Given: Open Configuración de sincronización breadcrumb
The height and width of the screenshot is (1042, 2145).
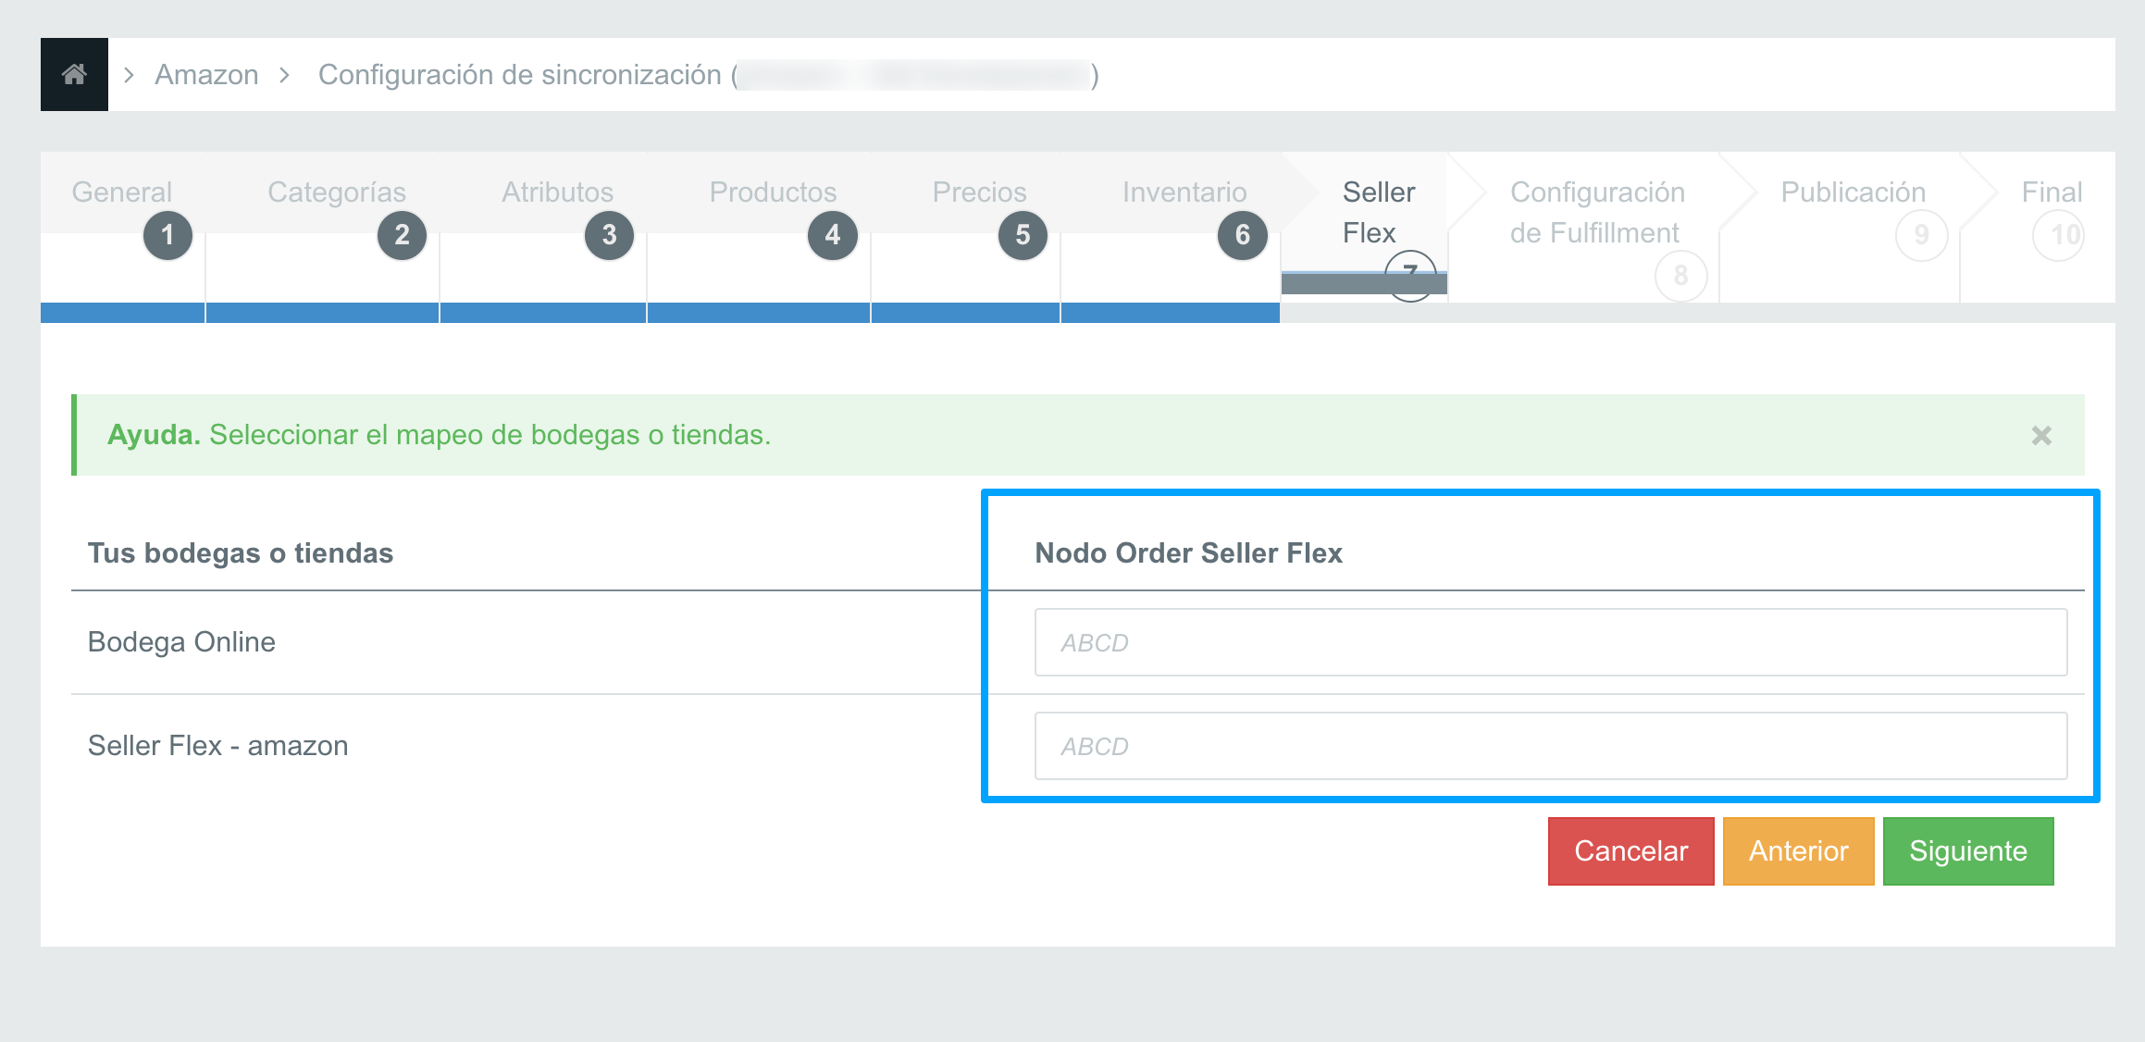Looking at the screenshot, I should (x=519, y=74).
